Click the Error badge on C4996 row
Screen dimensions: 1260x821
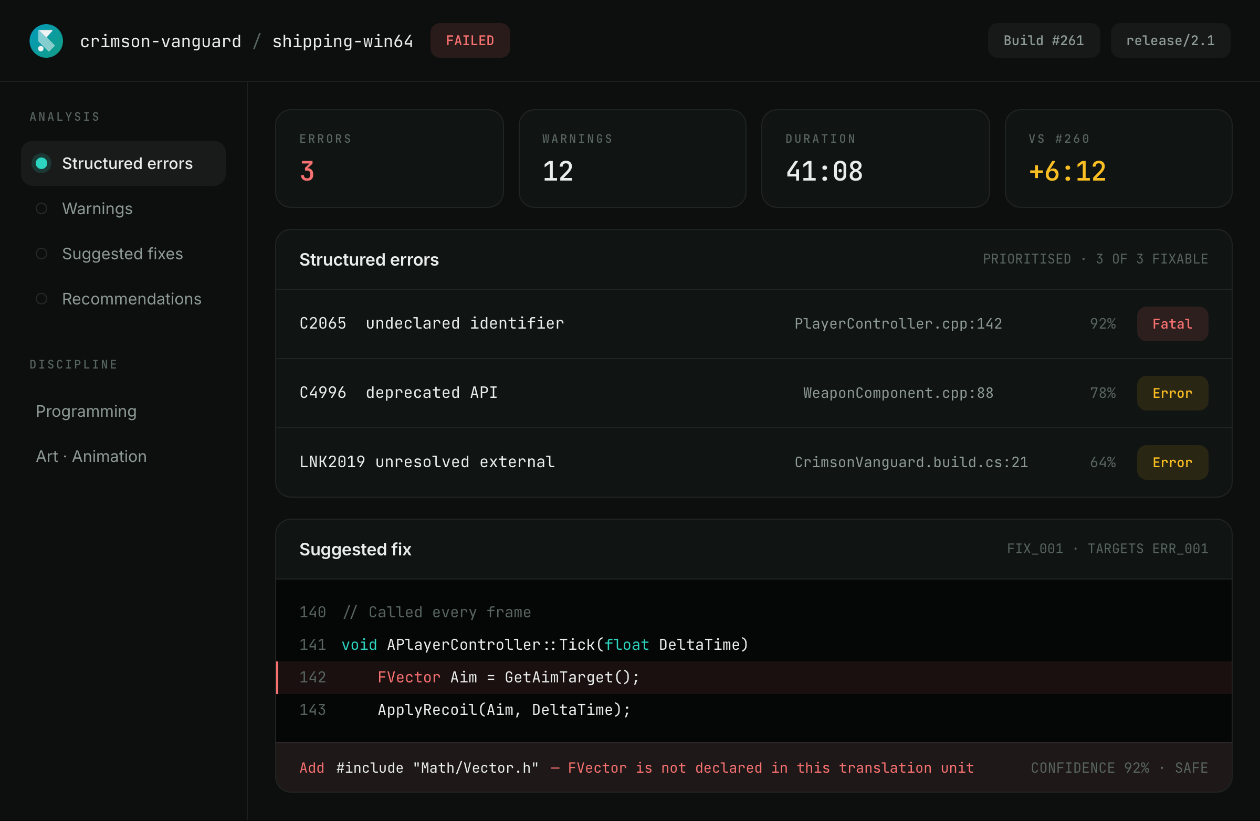pyautogui.click(x=1173, y=393)
